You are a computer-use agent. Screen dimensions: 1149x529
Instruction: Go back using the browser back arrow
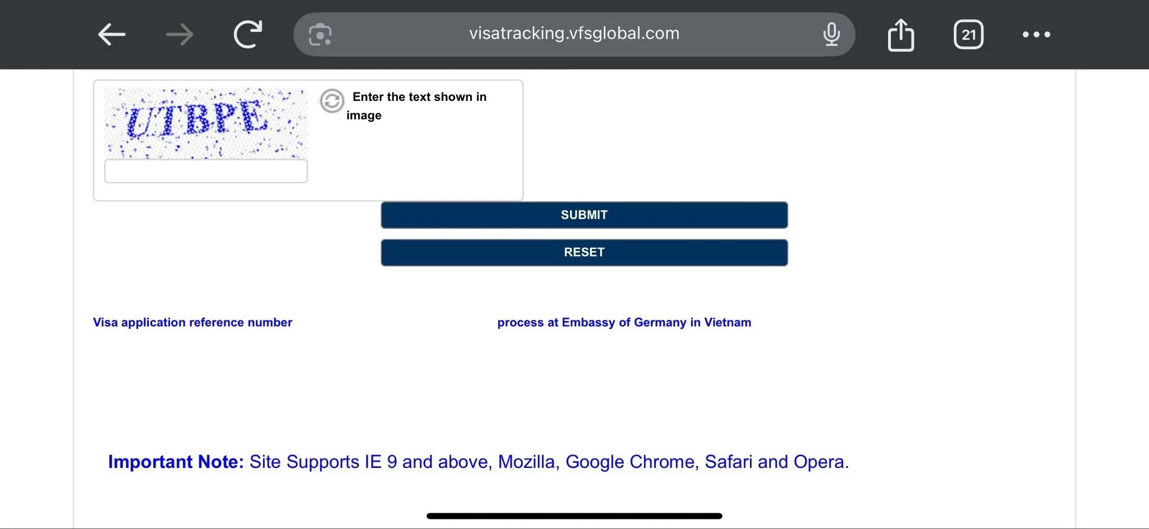(x=112, y=35)
